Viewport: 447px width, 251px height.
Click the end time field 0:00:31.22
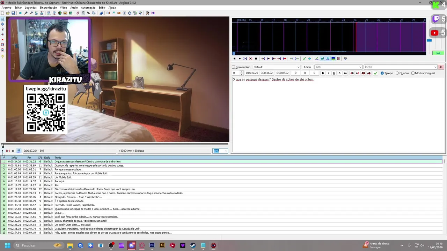(x=266, y=73)
